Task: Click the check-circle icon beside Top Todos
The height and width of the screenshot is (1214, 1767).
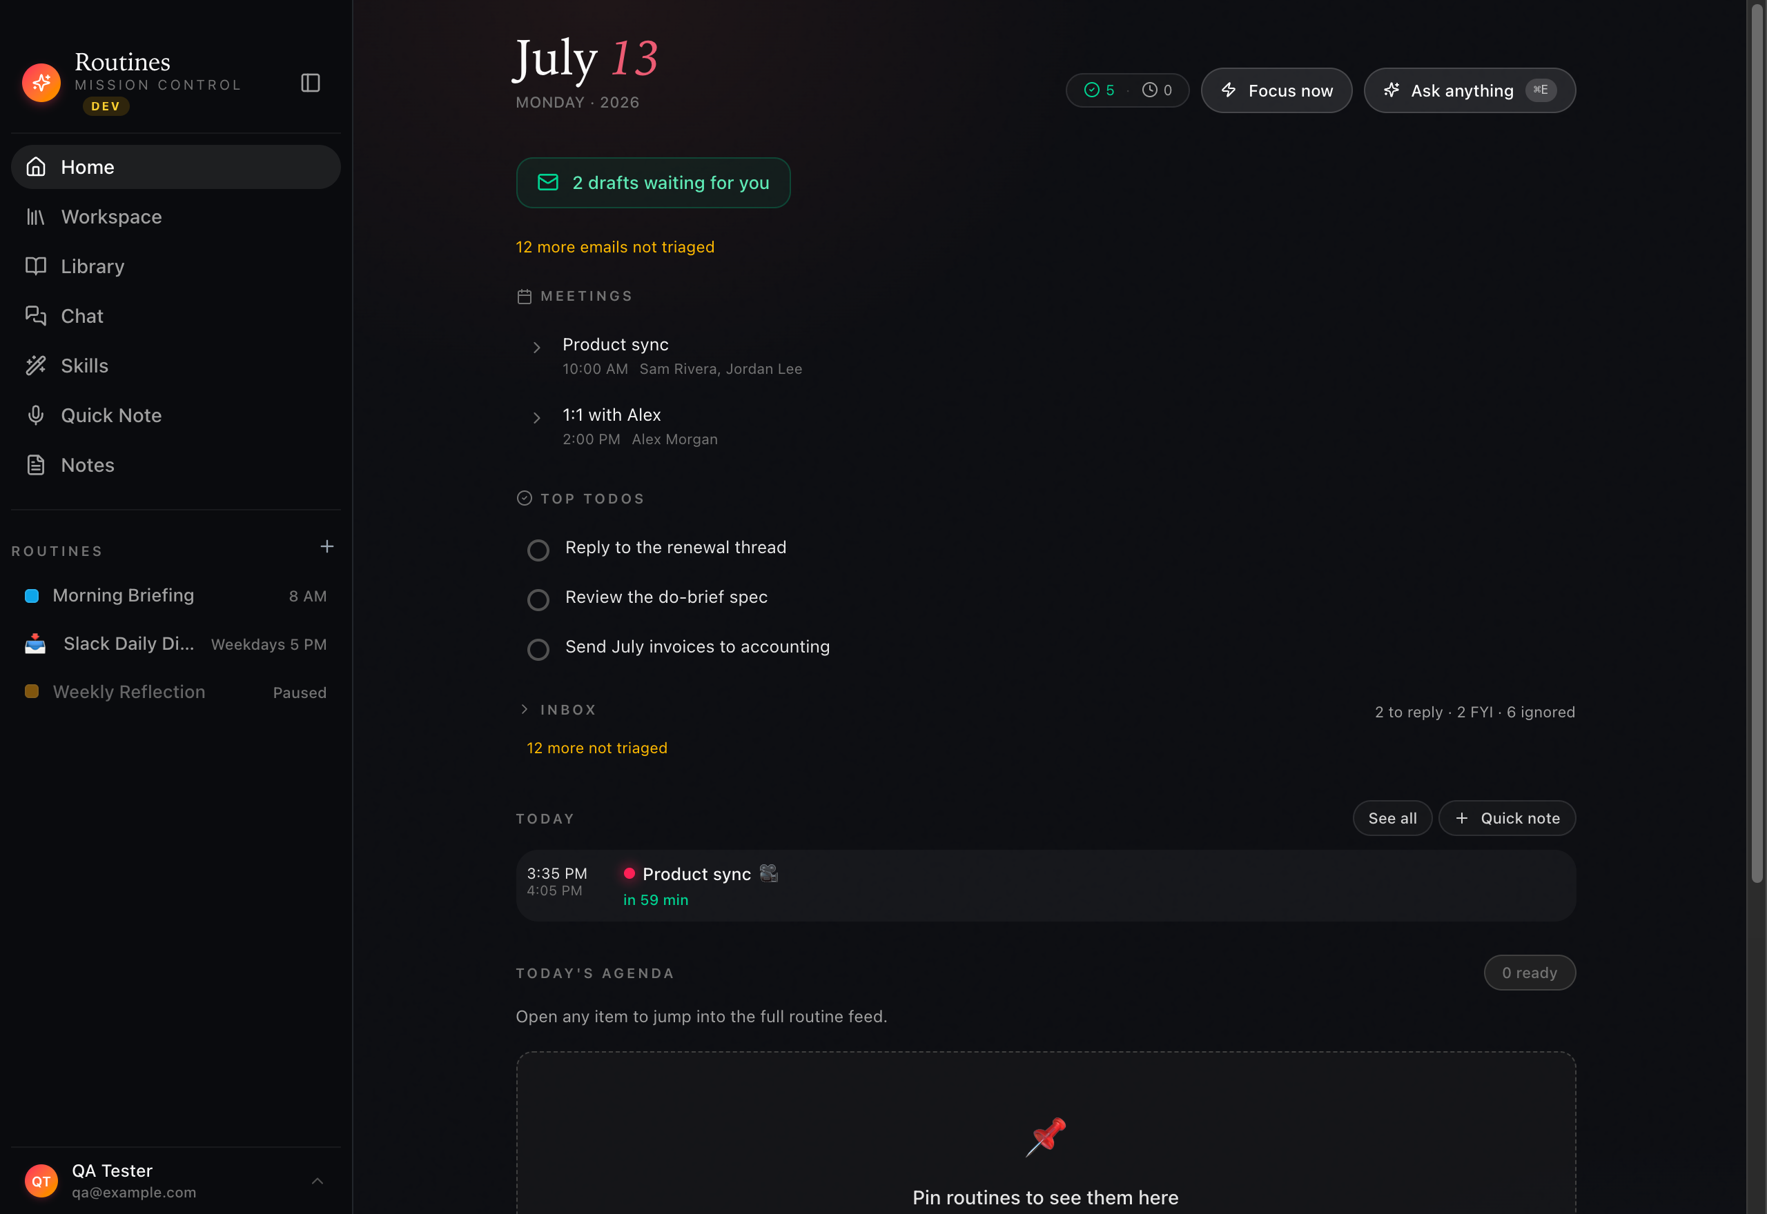Action: (x=525, y=498)
